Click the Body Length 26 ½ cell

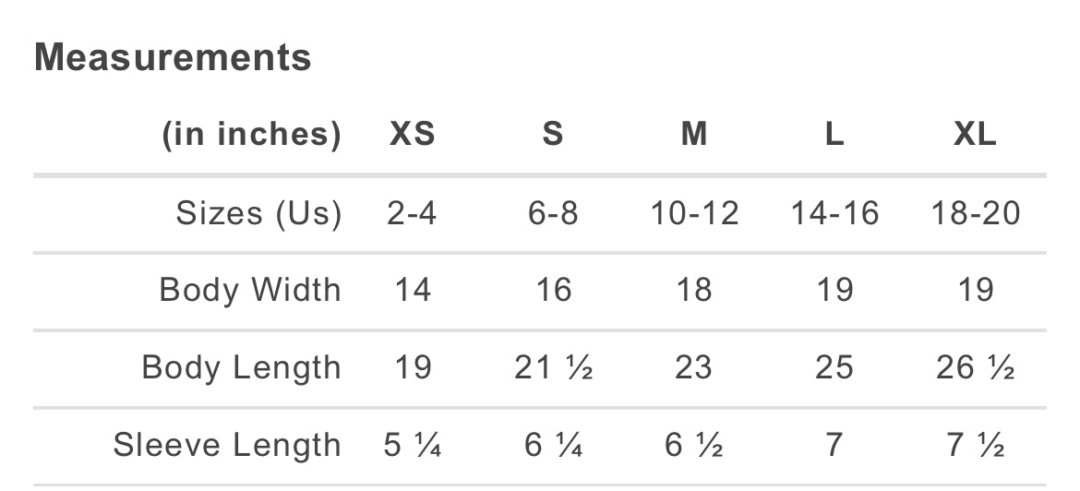point(976,367)
